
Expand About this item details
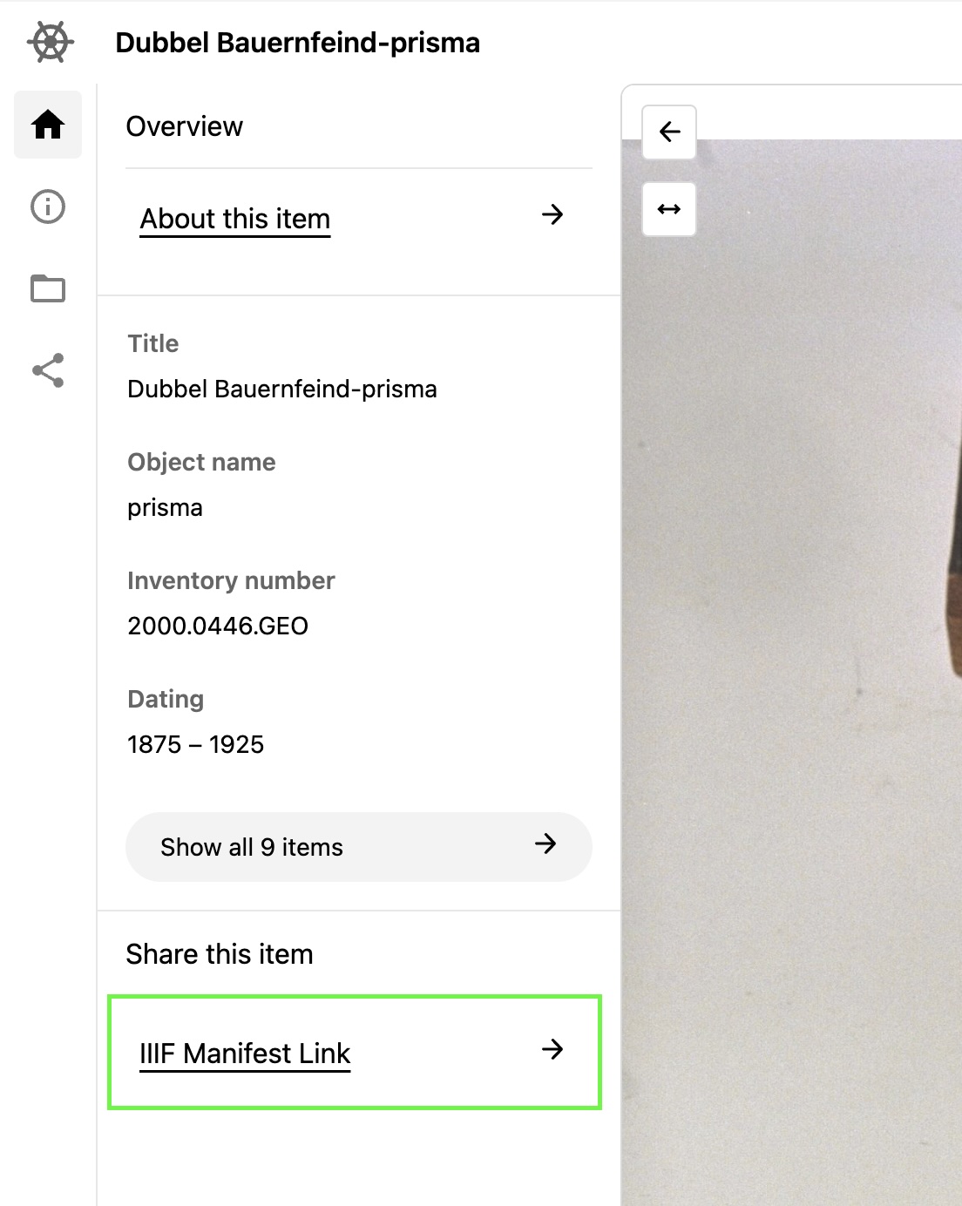click(234, 219)
